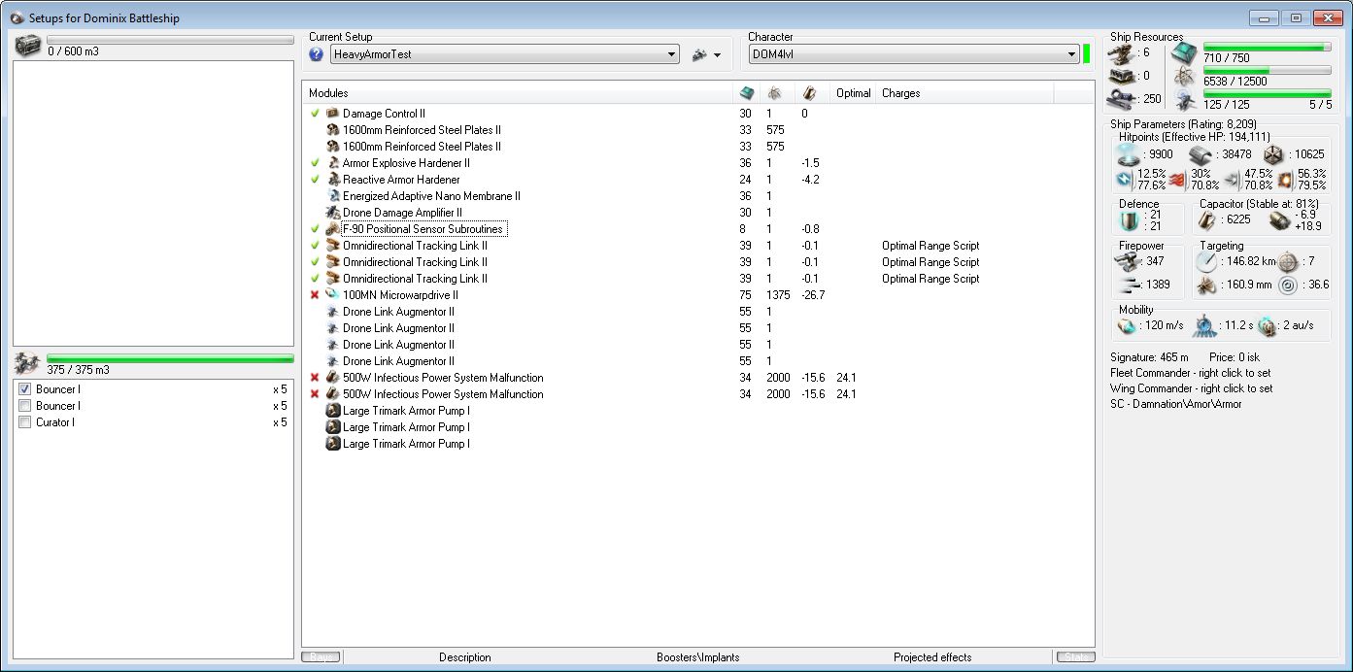Screen dimensions: 1353x672
Task: Click the structure hitpoints icon showing 10625
Action: coord(1274,154)
